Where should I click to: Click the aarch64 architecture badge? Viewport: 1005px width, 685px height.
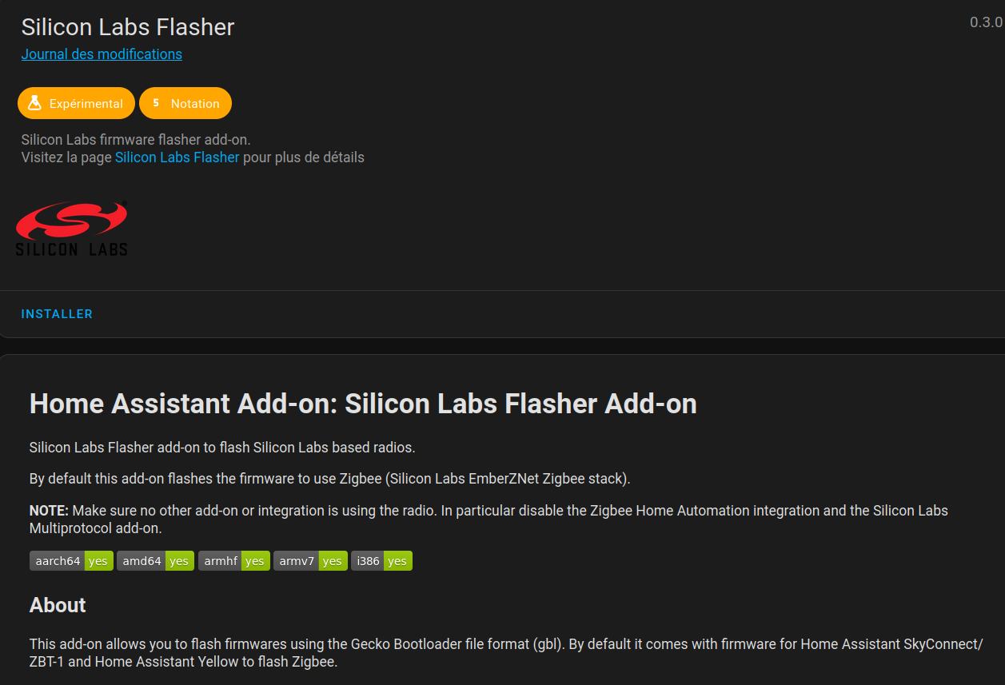[71, 561]
